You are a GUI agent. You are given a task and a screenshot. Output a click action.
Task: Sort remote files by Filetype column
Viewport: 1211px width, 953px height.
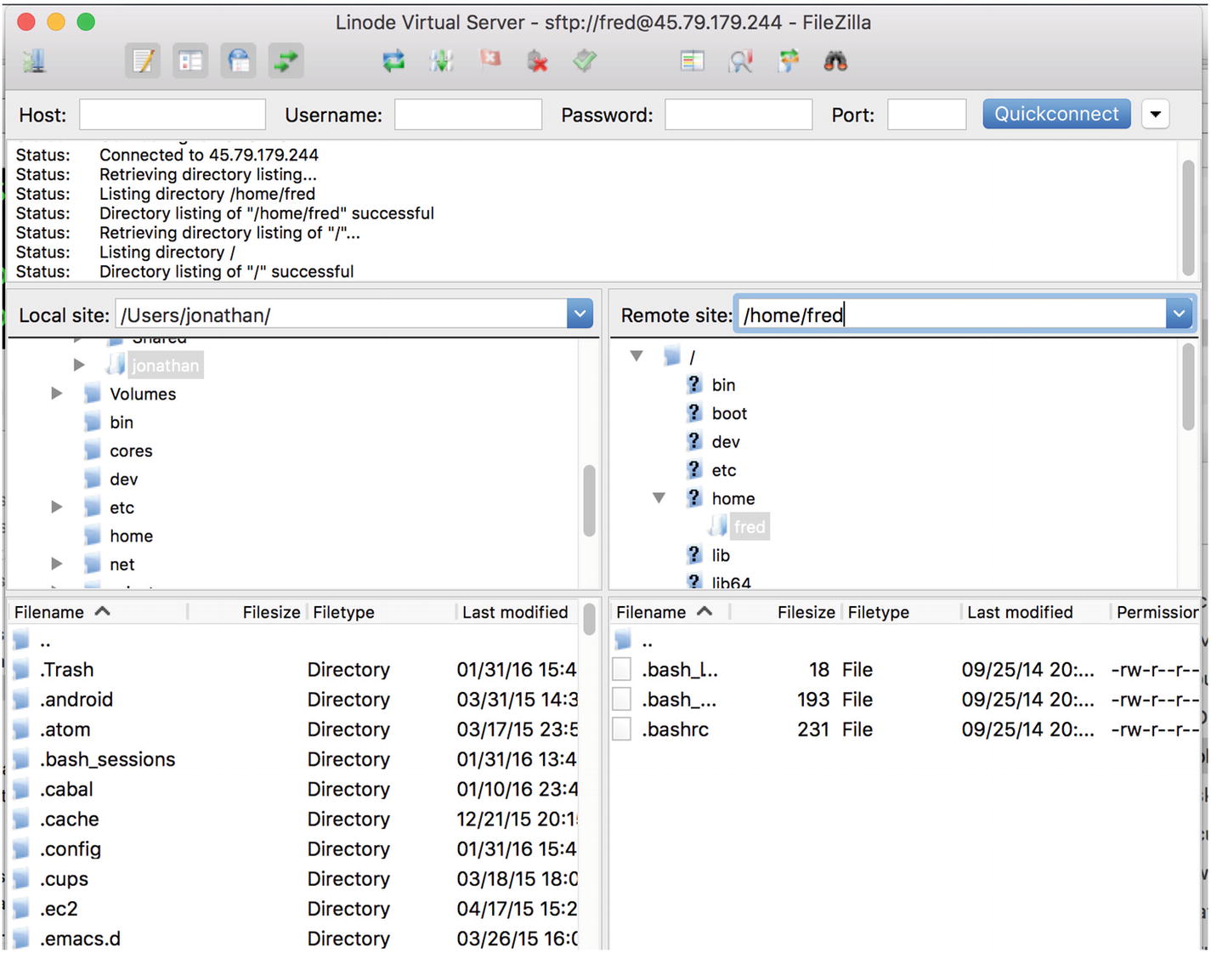pos(901,612)
